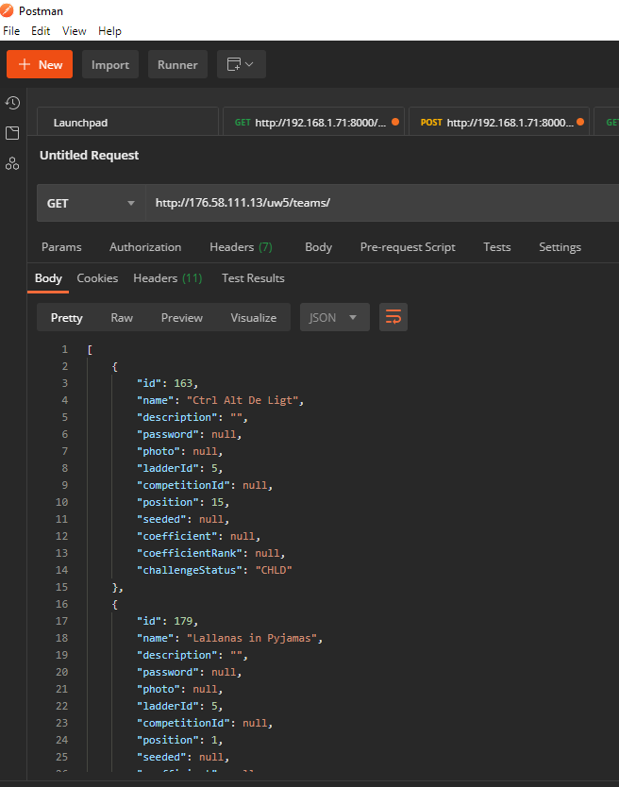Switch to Visualize response view
The height and width of the screenshot is (787, 619).
tap(254, 318)
